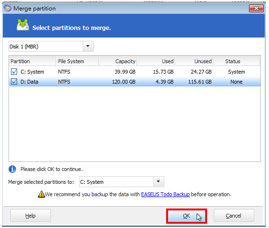Image resolution: width=269 pixels, height=228 pixels.
Task: Sort by the File System column header
Action: (x=78, y=61)
